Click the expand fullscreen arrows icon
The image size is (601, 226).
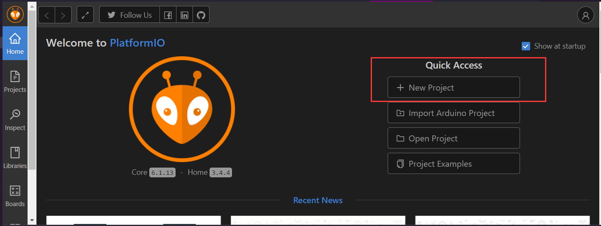(85, 15)
